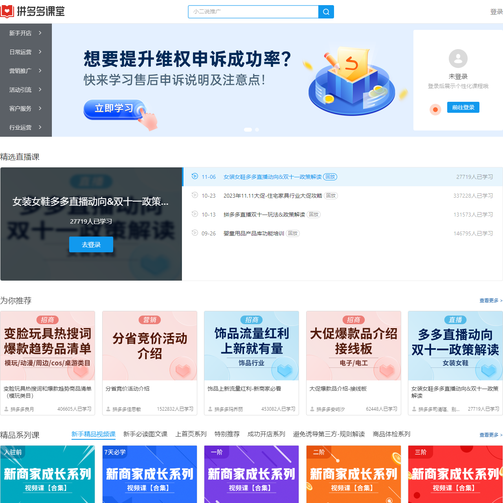This screenshot has height=503, width=503.
Task: Switch to the 特别推荐 tab
Action: (x=227, y=434)
